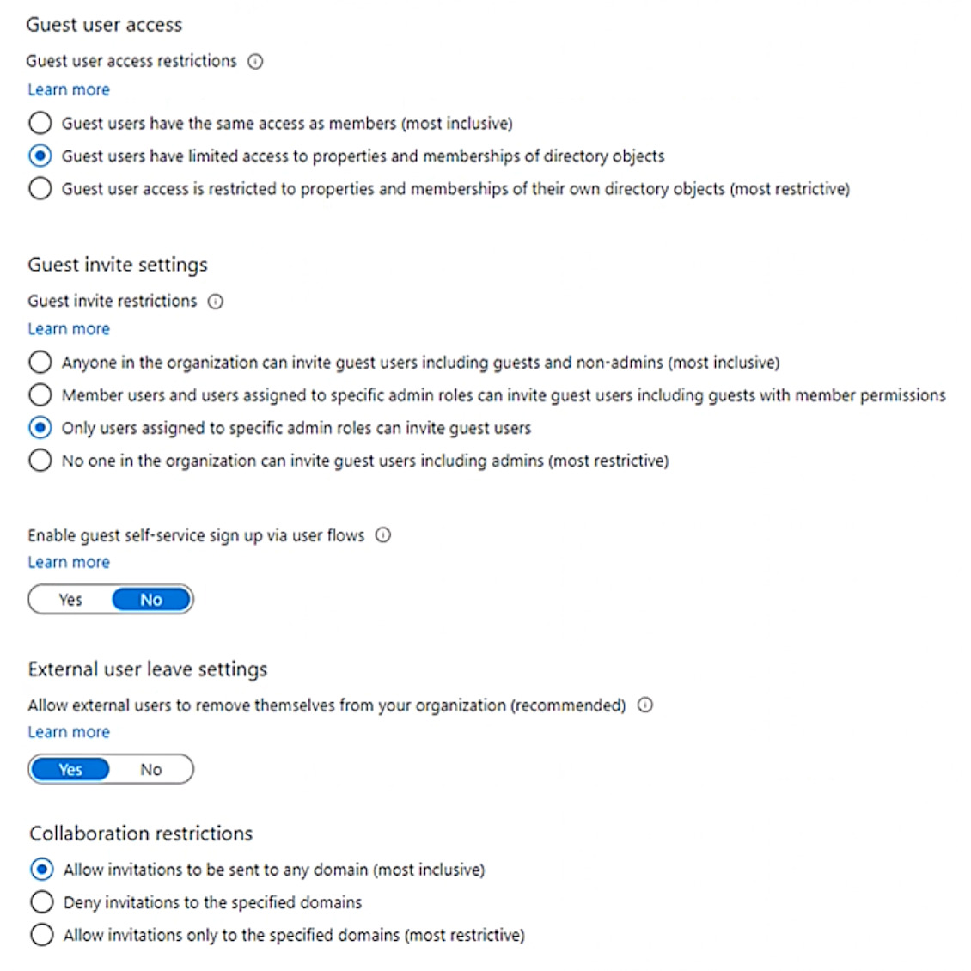Click info icon beside Guest user access restrictions
The width and height of the screenshot is (971, 971).
pos(255,62)
